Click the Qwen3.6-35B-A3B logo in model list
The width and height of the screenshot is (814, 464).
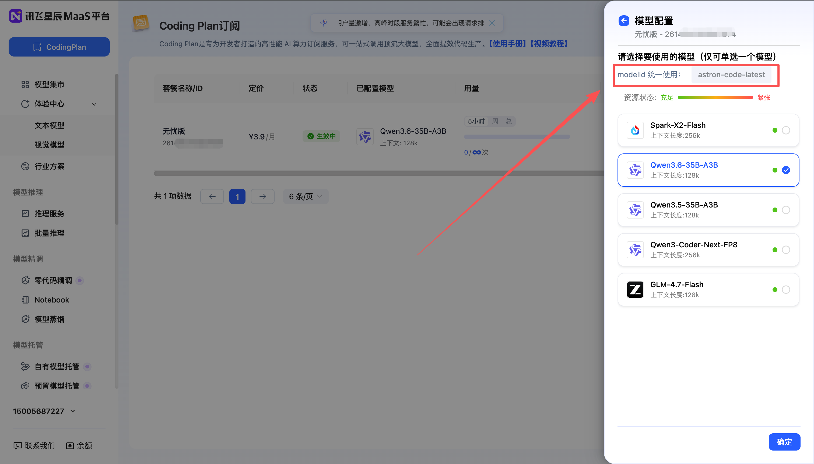pos(635,170)
